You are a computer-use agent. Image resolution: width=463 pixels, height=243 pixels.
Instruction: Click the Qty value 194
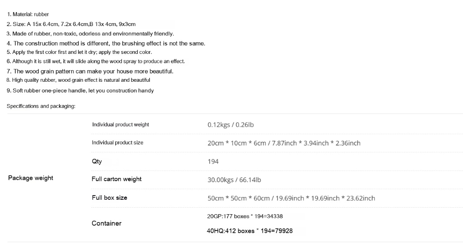coord(213,161)
